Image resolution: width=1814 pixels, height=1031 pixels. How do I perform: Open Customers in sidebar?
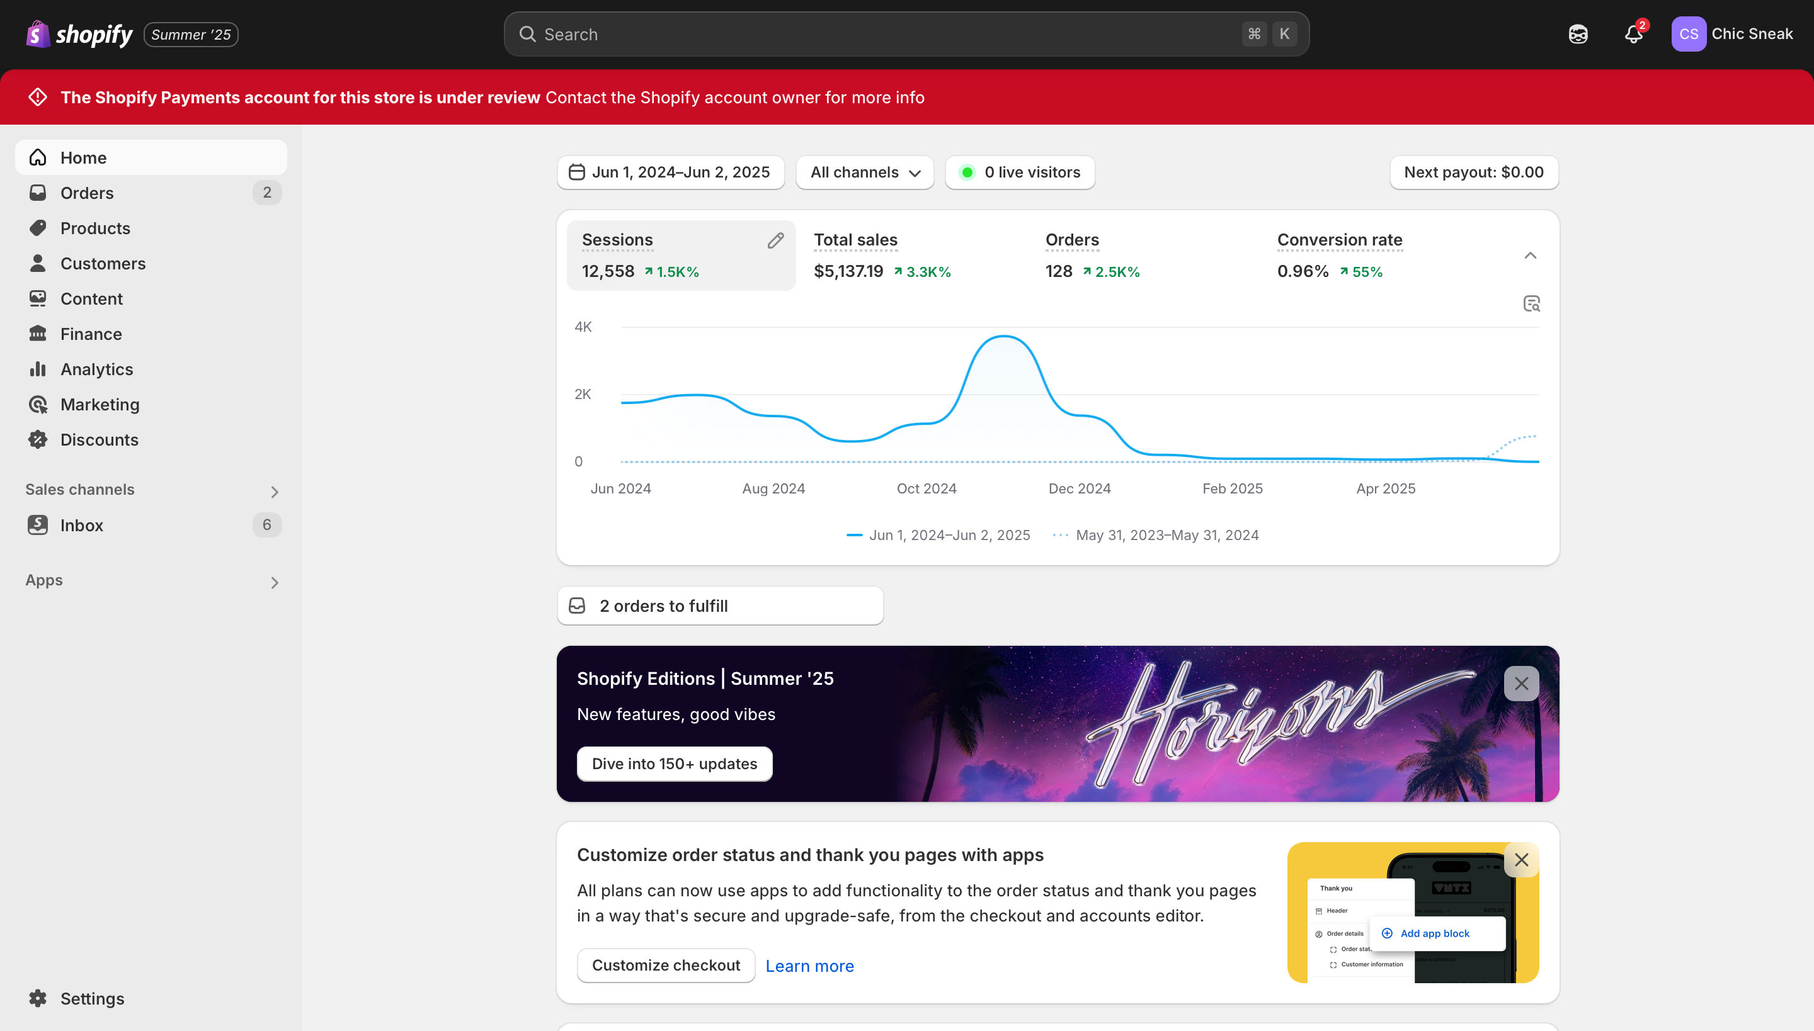coord(151,263)
